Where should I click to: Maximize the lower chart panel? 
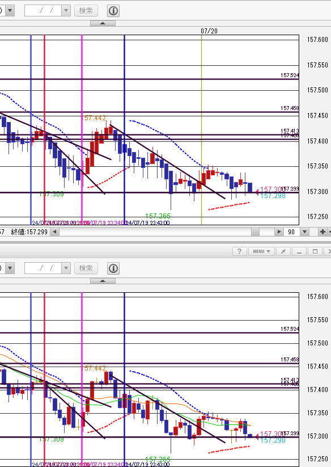[315, 251]
